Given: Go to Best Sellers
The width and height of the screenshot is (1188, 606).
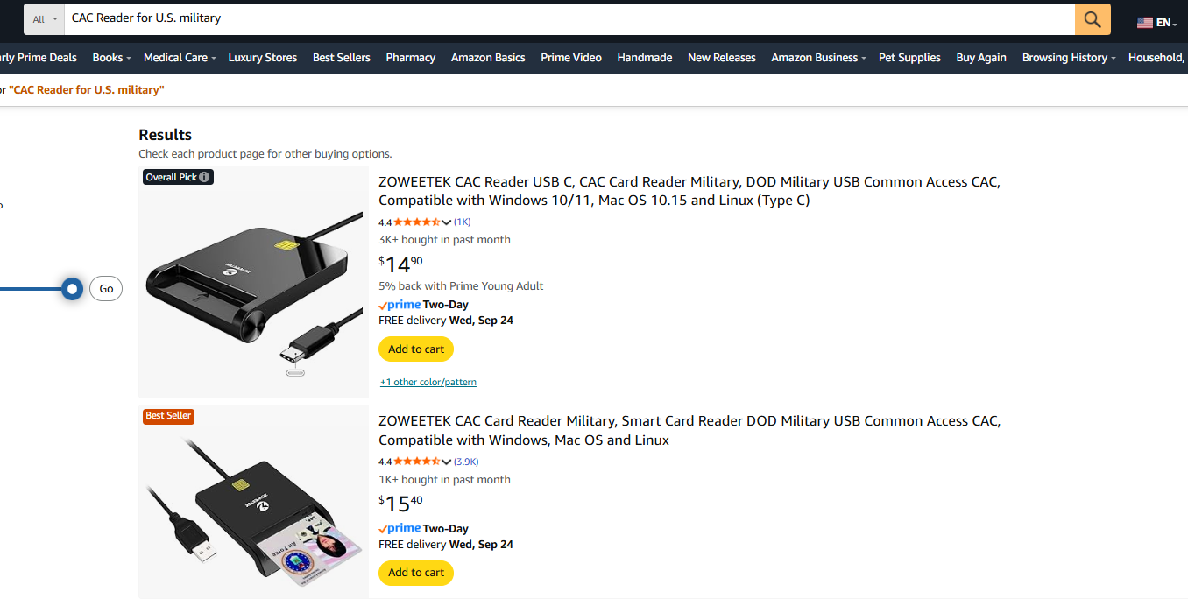Looking at the screenshot, I should [x=341, y=58].
